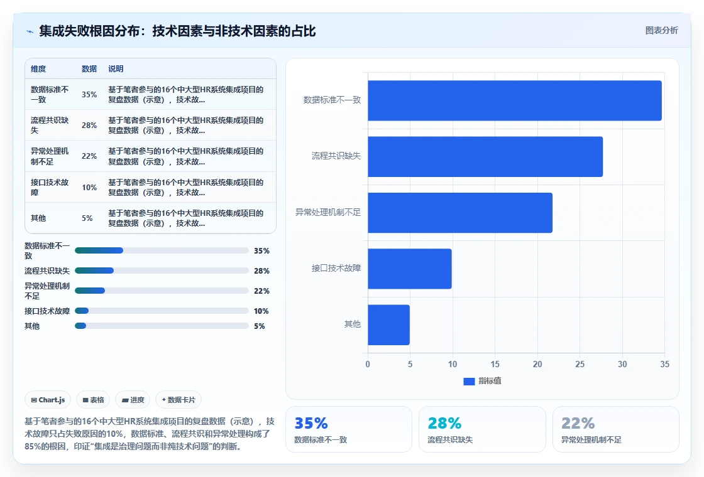Open the 28% 流程共识缺失 stat card
The image size is (704, 477).
482,429
